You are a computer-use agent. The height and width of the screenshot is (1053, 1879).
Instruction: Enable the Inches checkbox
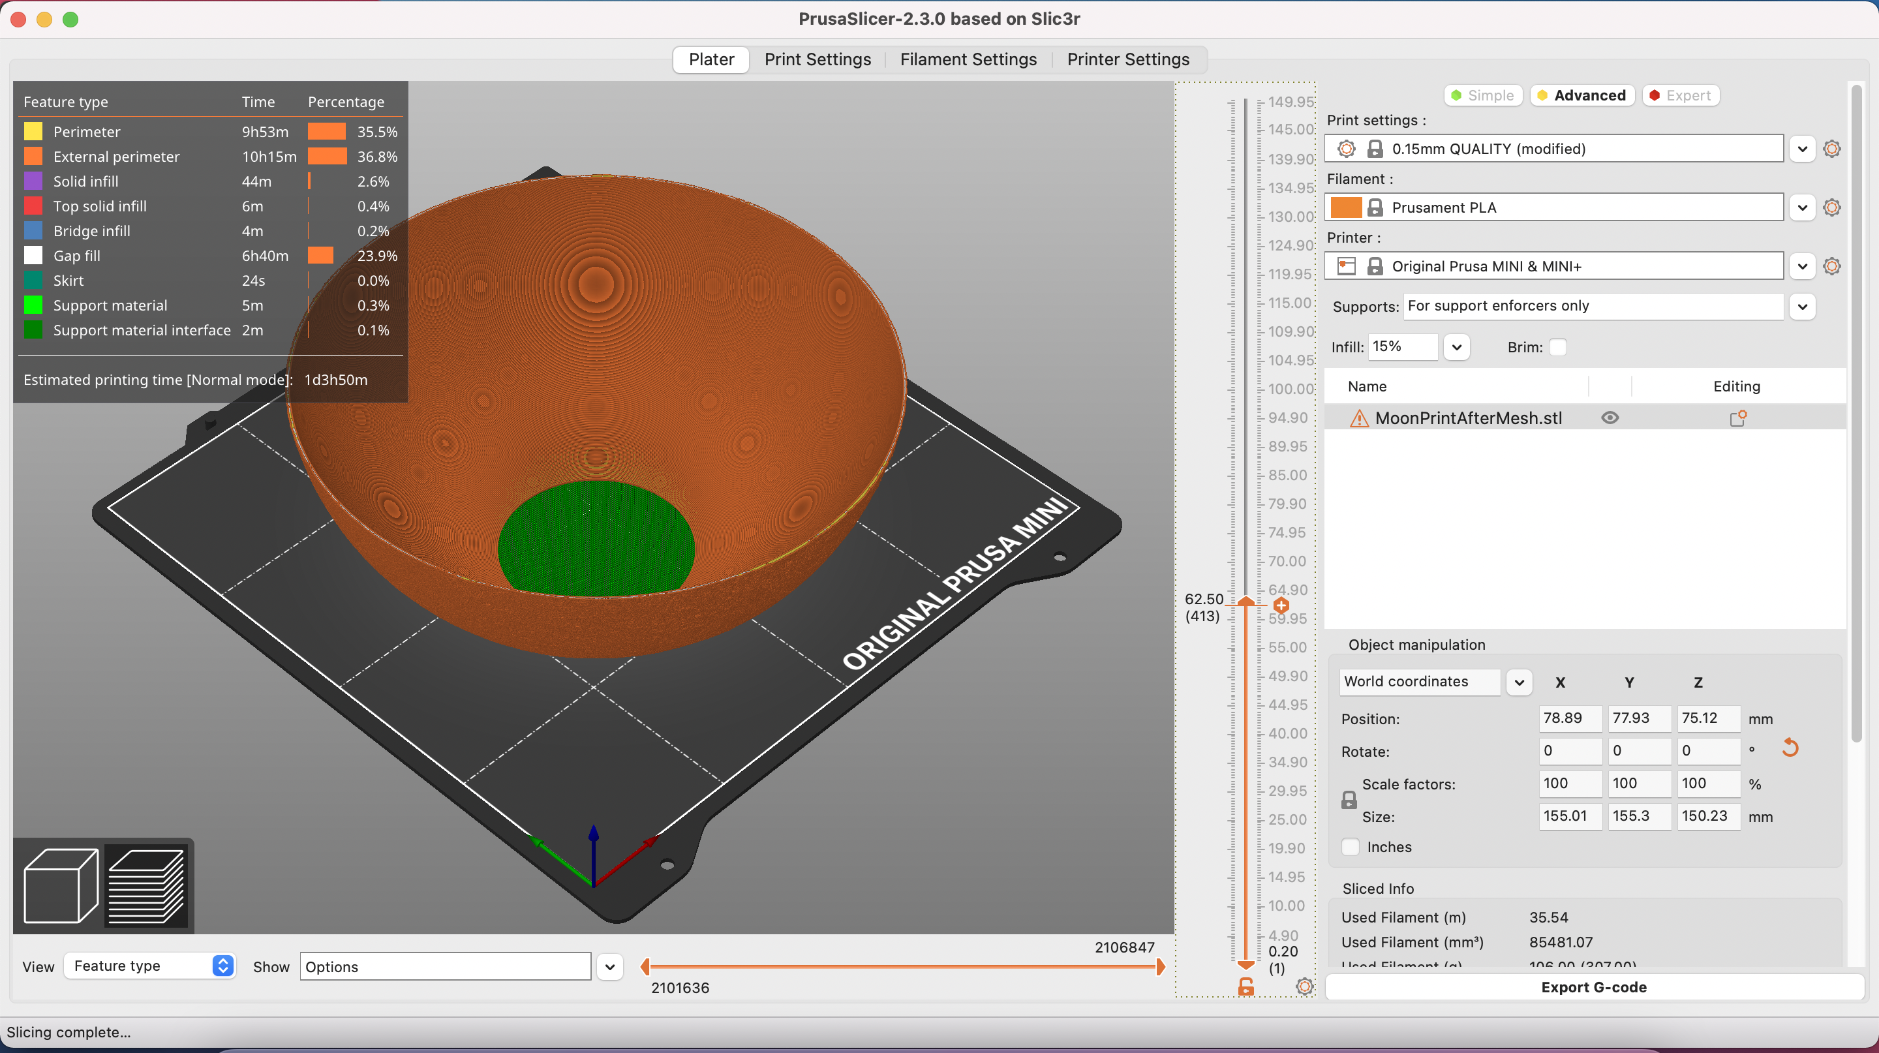1351,847
